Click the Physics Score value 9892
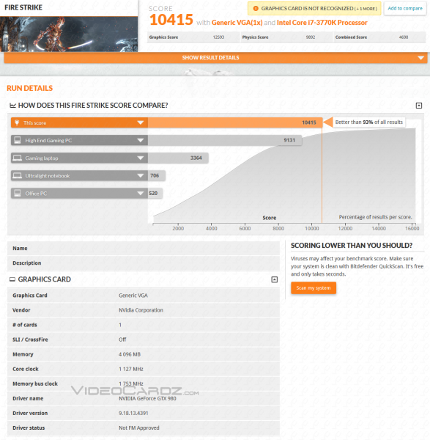 click(x=311, y=37)
